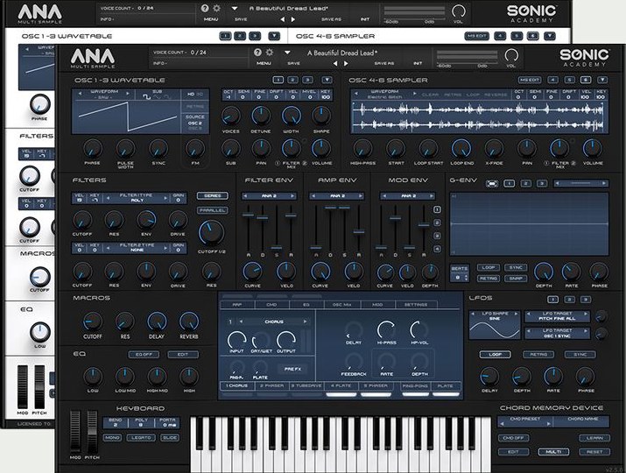
Task: Click the Macros Reverb knob
Action: 189,321
